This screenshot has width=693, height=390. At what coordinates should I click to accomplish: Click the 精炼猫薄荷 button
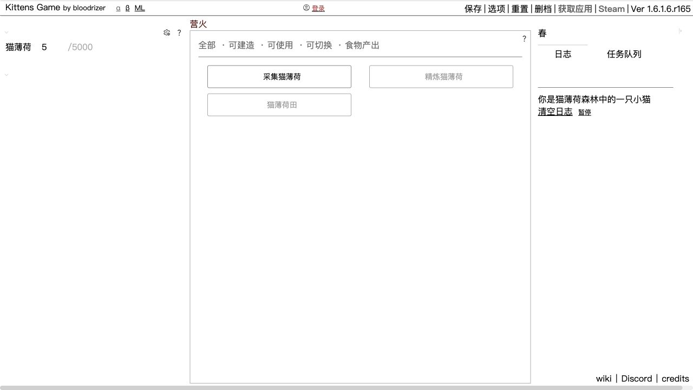tap(441, 76)
